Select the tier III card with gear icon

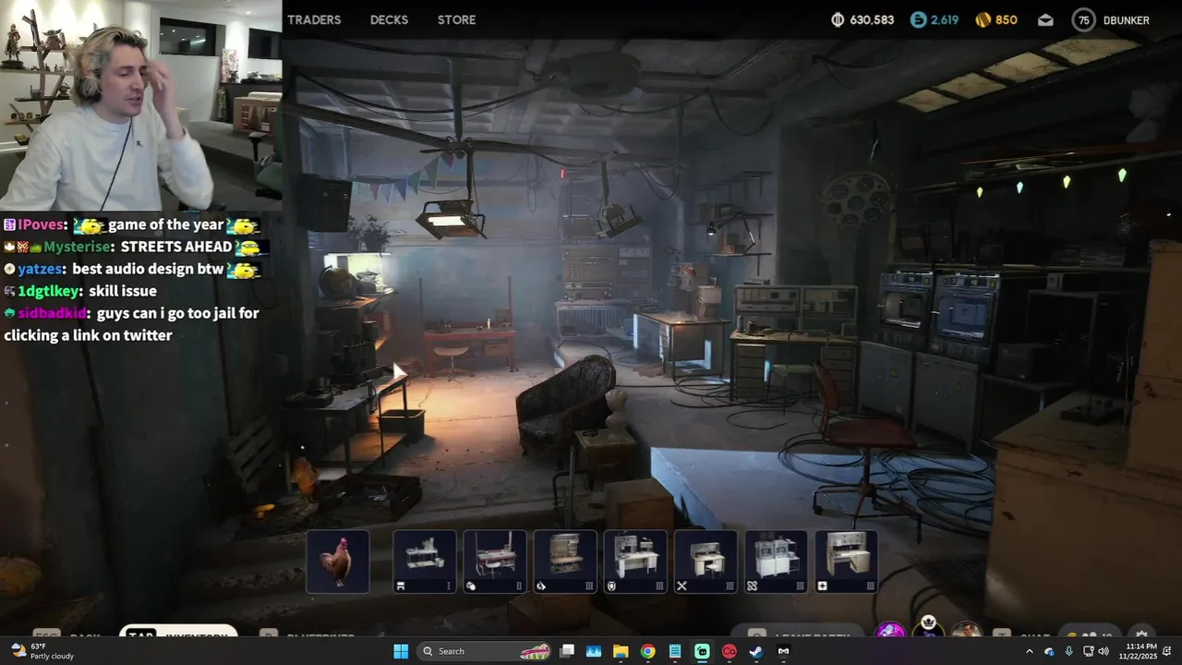(565, 561)
